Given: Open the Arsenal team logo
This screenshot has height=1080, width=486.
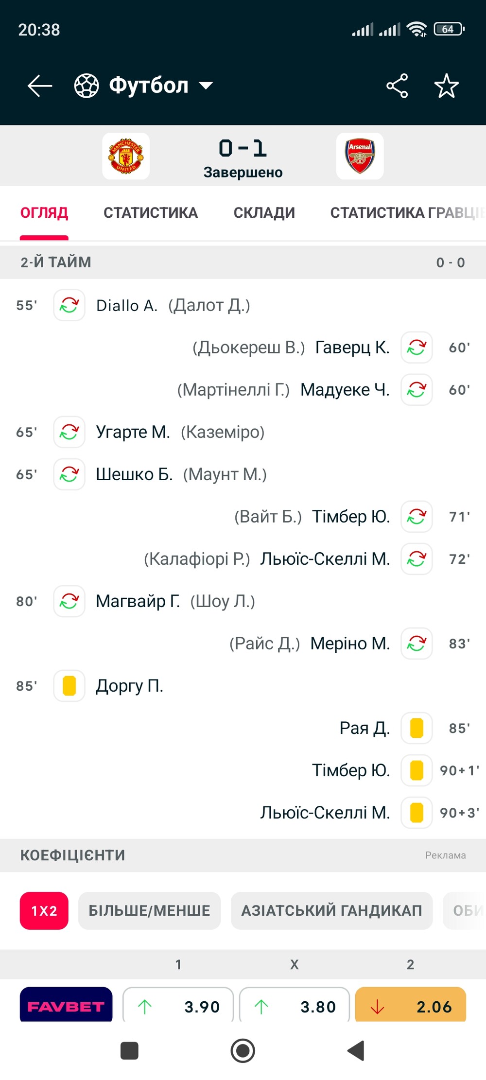Looking at the screenshot, I should 360,156.
